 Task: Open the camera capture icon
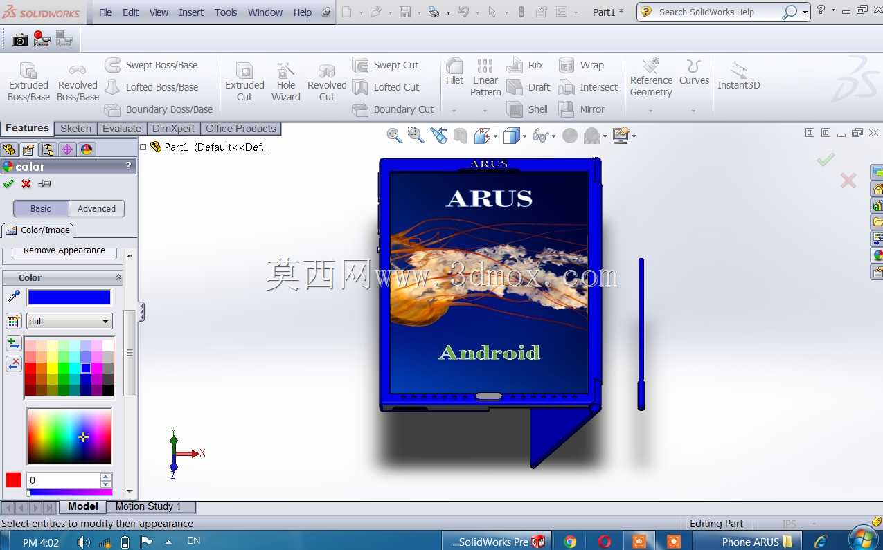[x=20, y=40]
